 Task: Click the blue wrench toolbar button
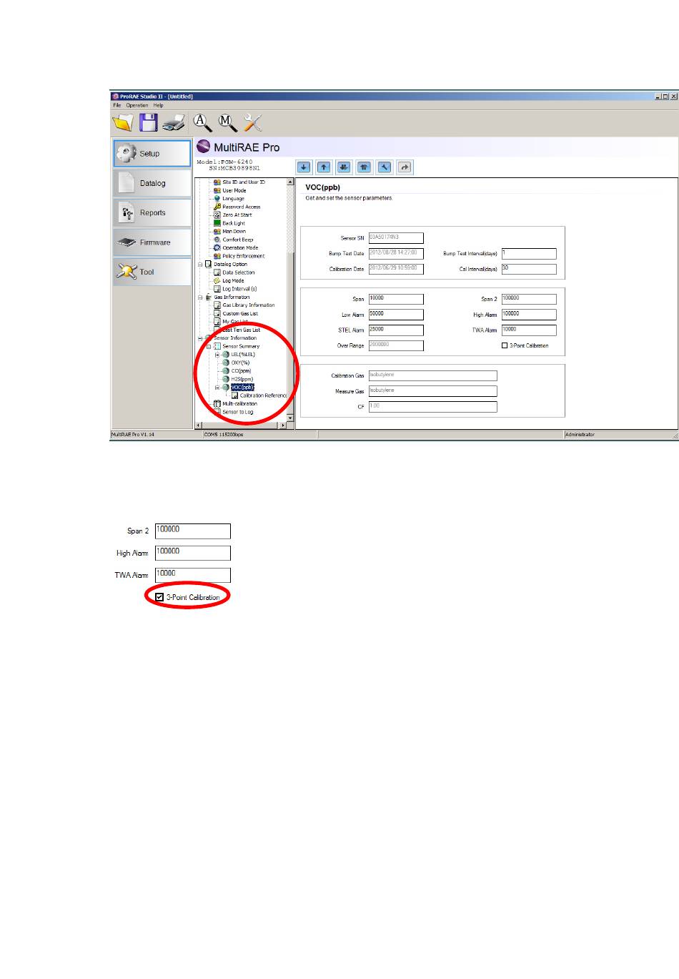coord(385,167)
